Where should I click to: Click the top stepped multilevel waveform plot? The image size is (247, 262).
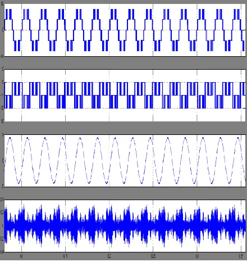[125, 30]
